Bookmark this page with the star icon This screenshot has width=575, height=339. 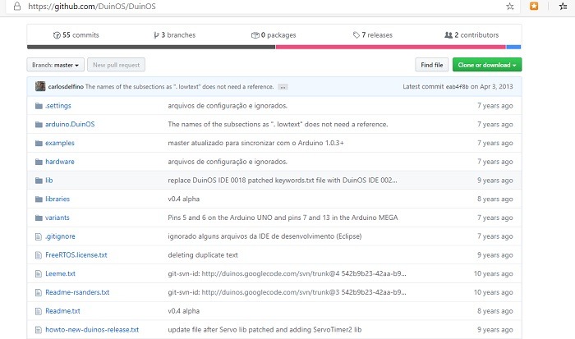pos(510,7)
